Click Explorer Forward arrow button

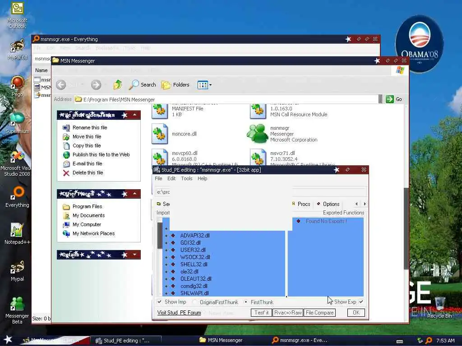pos(96,85)
